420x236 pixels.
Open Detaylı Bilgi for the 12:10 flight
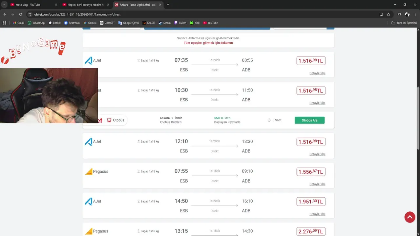pyautogui.click(x=317, y=154)
